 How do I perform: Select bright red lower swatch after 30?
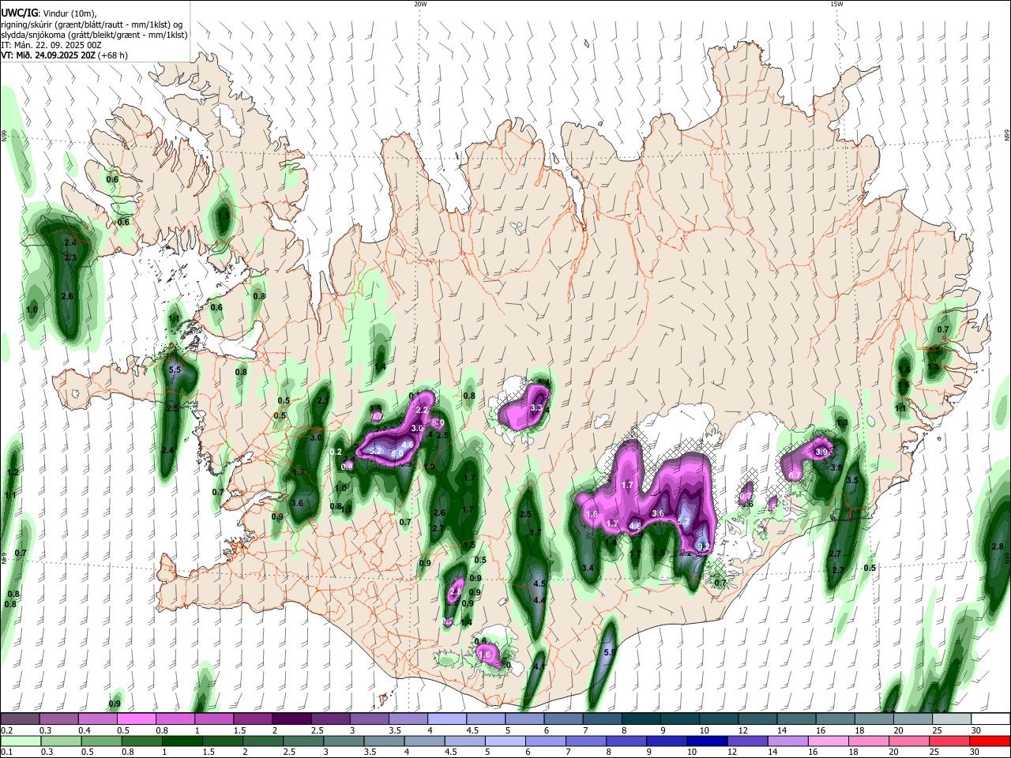tap(990, 741)
